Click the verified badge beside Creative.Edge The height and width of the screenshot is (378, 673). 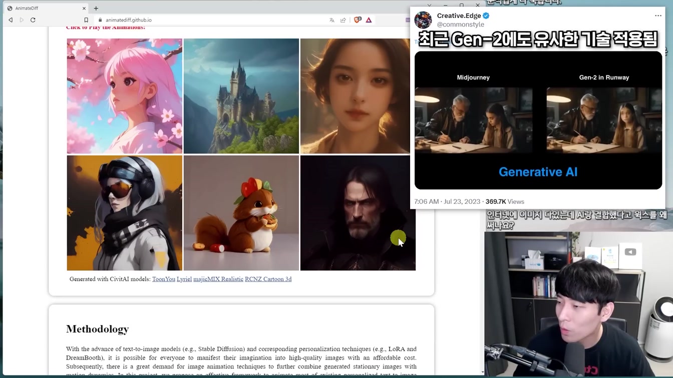tap(486, 15)
